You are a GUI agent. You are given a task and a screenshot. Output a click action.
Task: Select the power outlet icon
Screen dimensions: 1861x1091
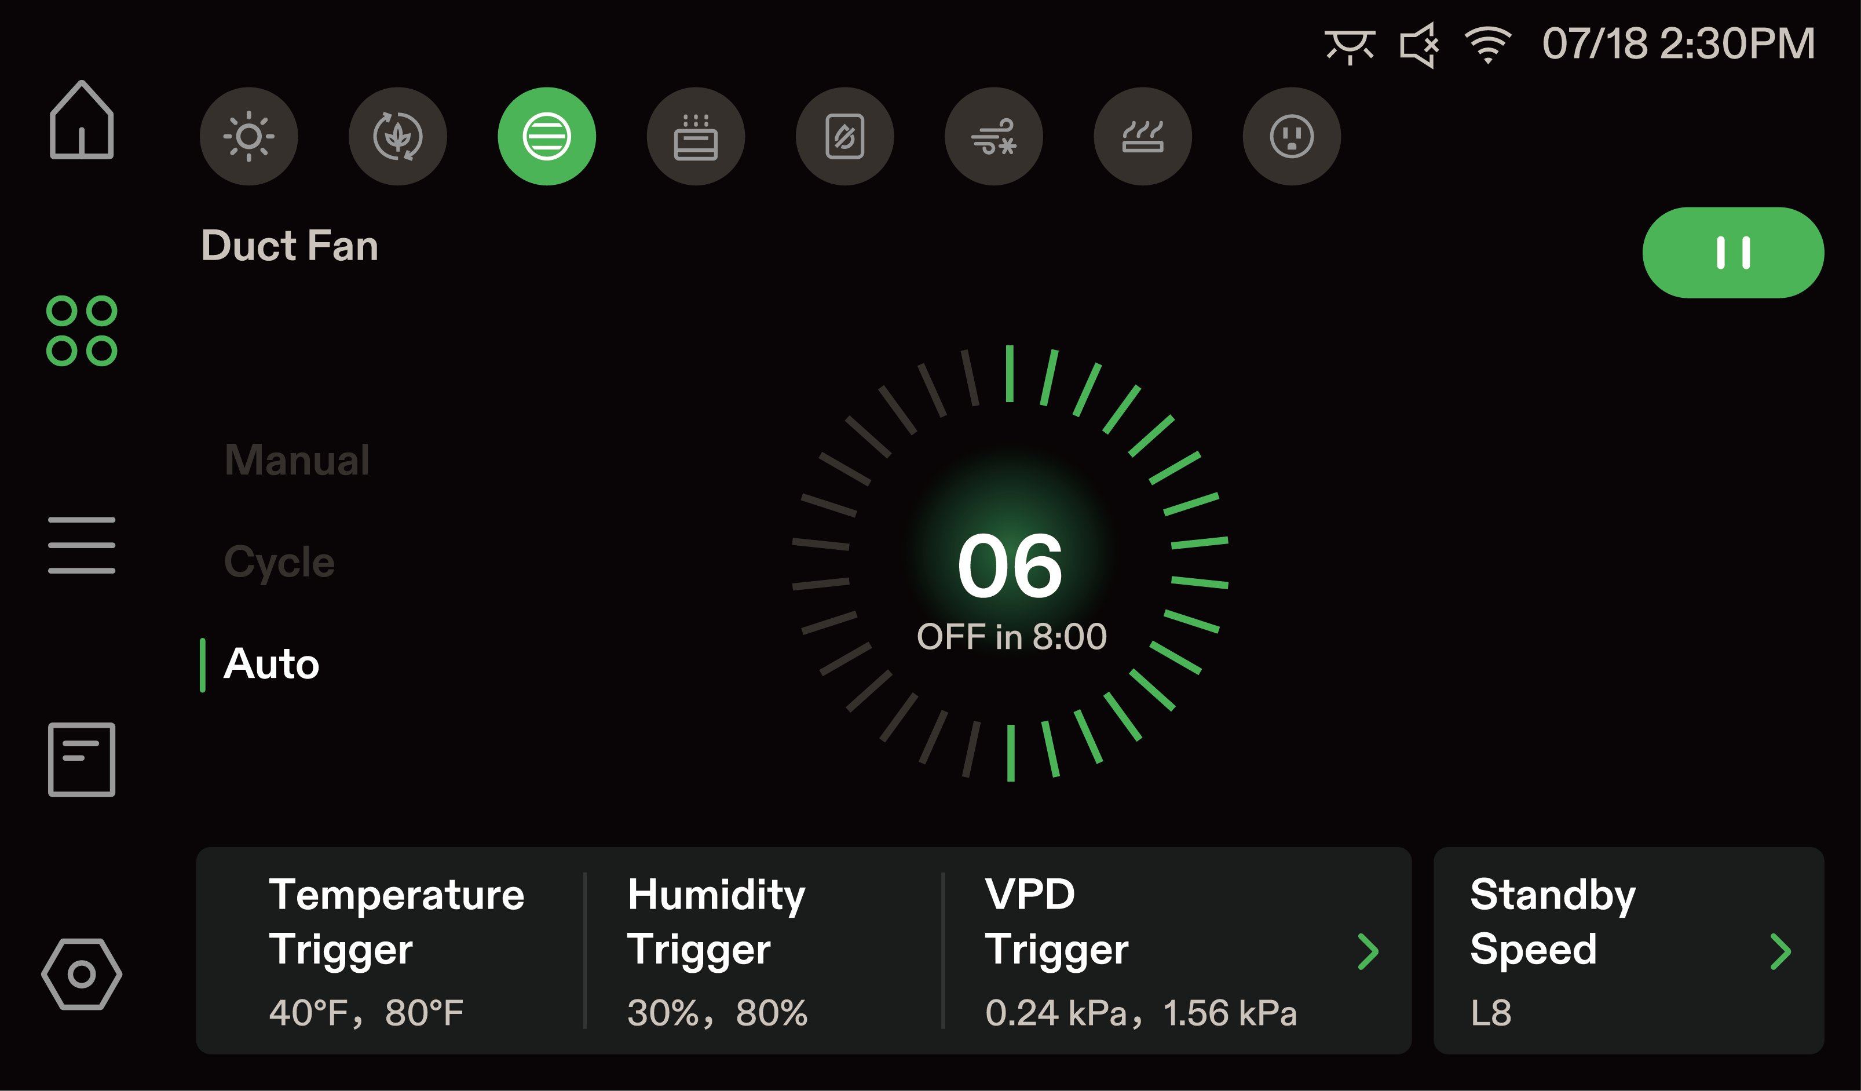(1292, 137)
